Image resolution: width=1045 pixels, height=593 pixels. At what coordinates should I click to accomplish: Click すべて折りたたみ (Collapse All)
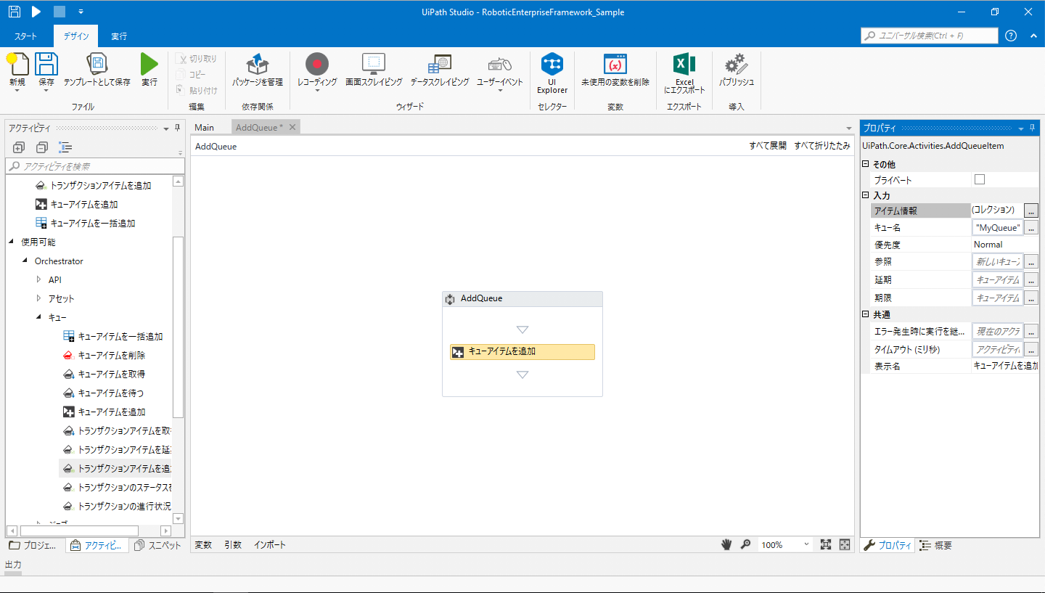pyautogui.click(x=821, y=146)
